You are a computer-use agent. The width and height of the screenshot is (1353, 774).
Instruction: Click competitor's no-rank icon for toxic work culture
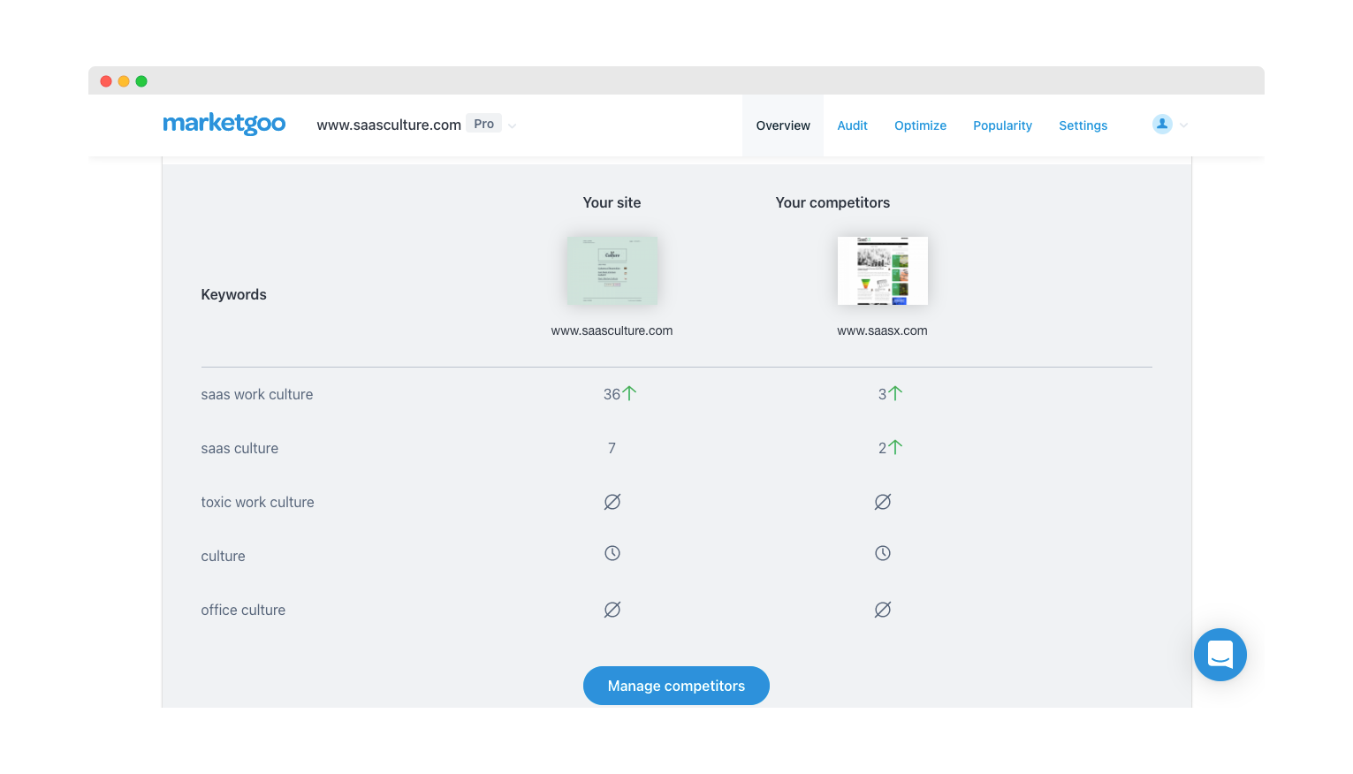point(883,502)
